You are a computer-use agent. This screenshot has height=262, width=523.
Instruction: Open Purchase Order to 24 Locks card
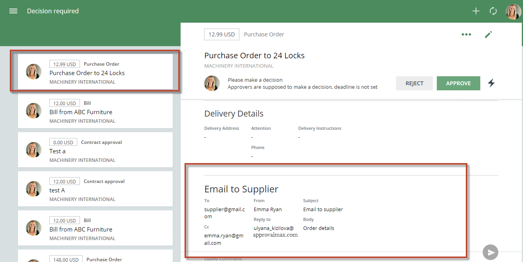coord(95,71)
